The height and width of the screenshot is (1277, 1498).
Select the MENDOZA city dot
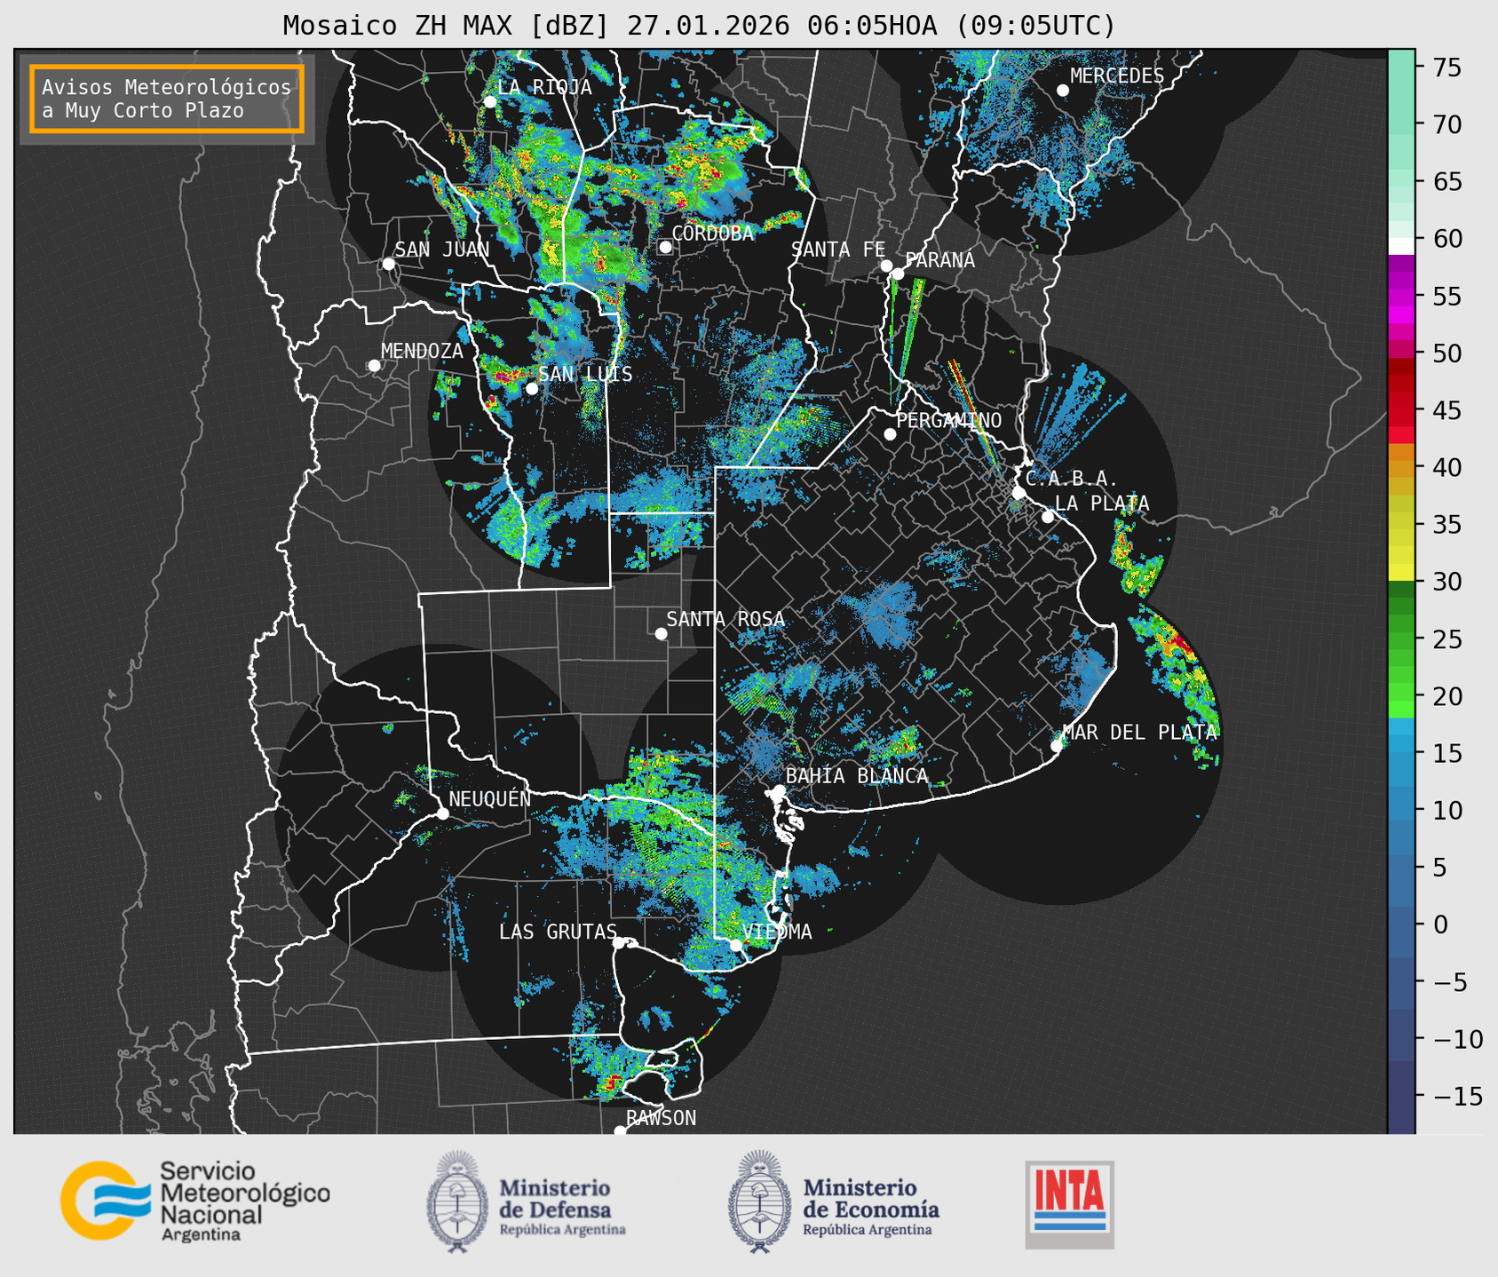coord(374,366)
